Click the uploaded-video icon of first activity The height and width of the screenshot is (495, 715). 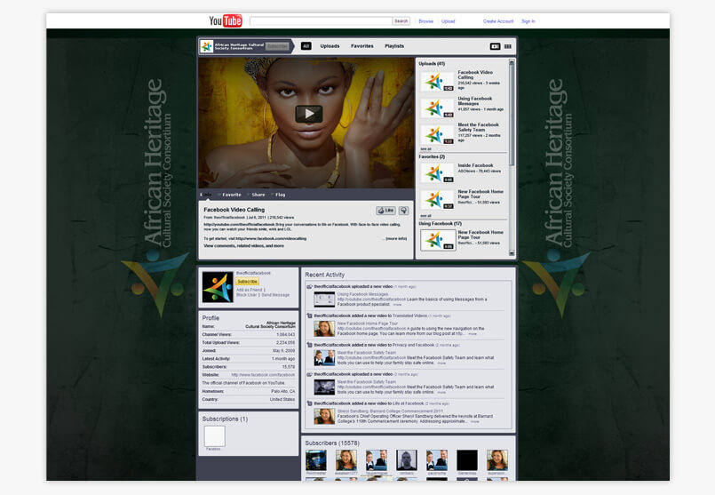pos(309,286)
